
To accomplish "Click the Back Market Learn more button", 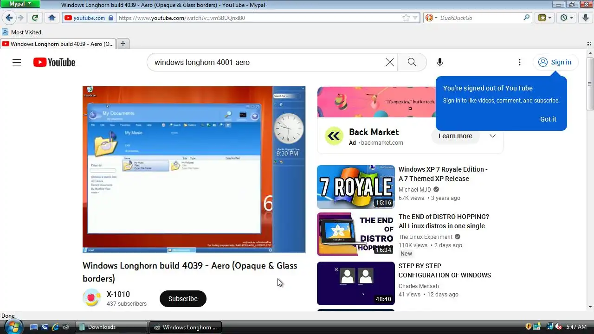I will pos(455,136).
